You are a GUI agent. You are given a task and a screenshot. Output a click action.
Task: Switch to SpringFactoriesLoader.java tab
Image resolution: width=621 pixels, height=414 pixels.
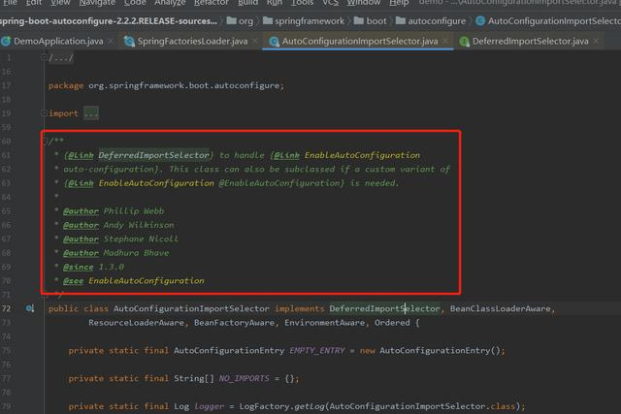coord(192,41)
